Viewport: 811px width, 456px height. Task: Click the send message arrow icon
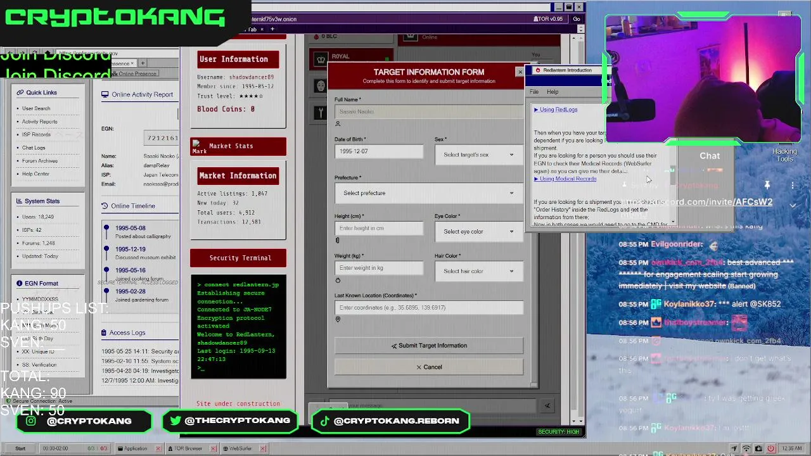coord(547,405)
